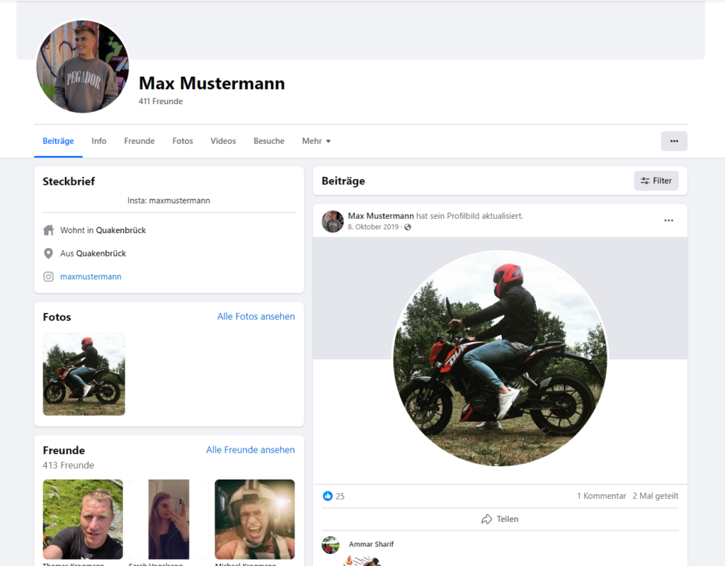The image size is (725, 566).
Task: Click the post author's small avatar
Action: click(x=333, y=221)
